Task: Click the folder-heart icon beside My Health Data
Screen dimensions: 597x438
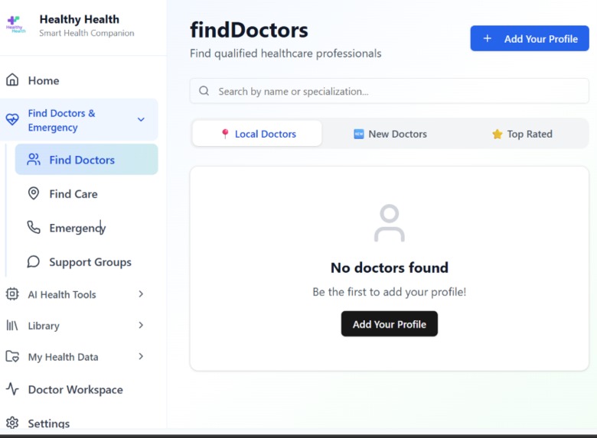Action: (12, 357)
